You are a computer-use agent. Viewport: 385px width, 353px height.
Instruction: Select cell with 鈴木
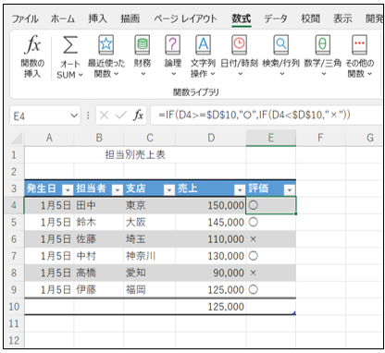tap(99, 223)
